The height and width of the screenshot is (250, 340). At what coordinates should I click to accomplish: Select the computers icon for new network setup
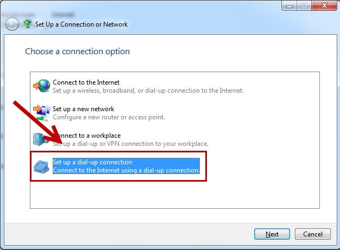[42, 113]
